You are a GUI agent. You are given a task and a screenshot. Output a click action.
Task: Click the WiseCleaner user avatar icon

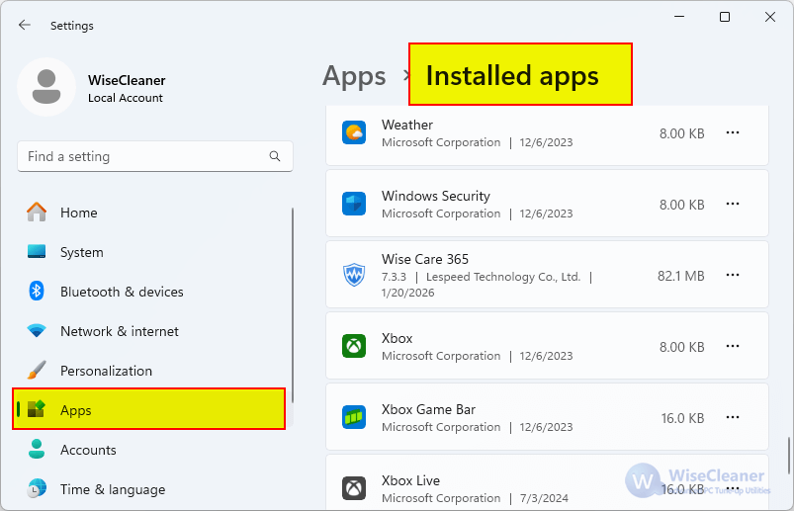pyautogui.click(x=46, y=87)
